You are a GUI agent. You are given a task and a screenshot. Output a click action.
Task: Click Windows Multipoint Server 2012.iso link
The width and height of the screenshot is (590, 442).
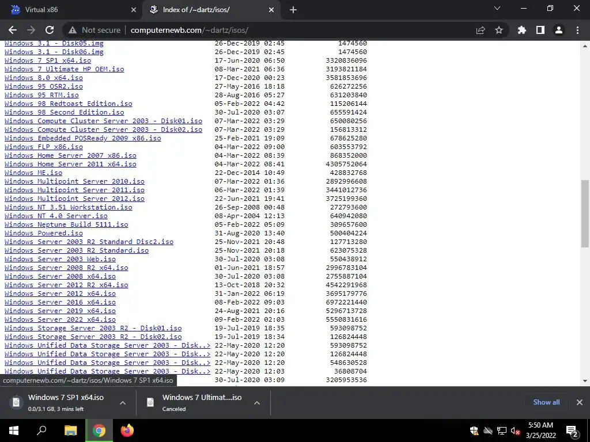74,199
